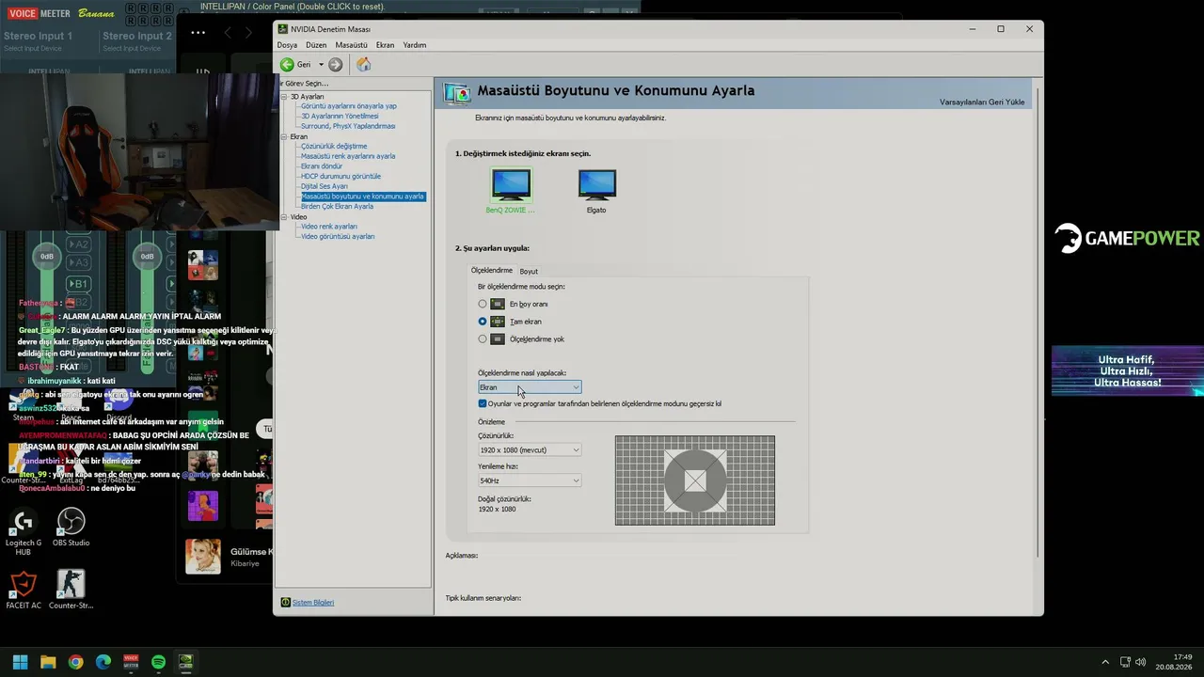Viewport: 1204px width, 677px height.
Task: Open Video görüntüsü ayarları page
Action: point(338,236)
